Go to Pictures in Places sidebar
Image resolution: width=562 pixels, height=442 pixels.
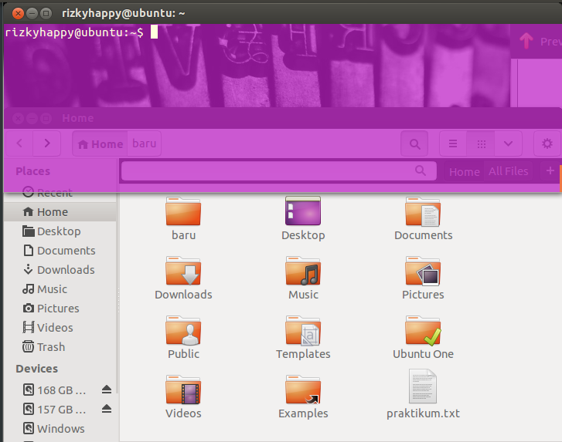coord(60,309)
